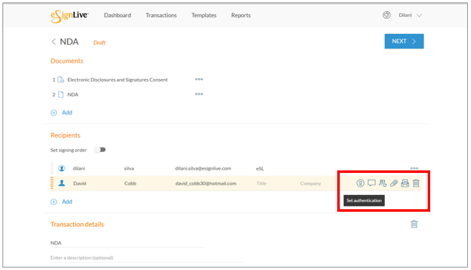This screenshot has width=471, height=270.
Task: Add a new document via Add link
Action: pos(62,113)
